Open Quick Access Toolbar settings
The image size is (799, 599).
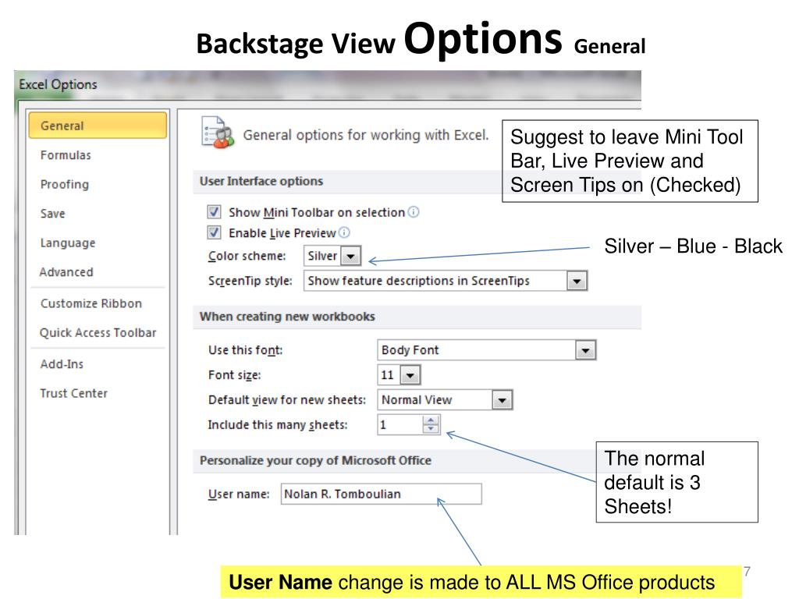(98, 332)
